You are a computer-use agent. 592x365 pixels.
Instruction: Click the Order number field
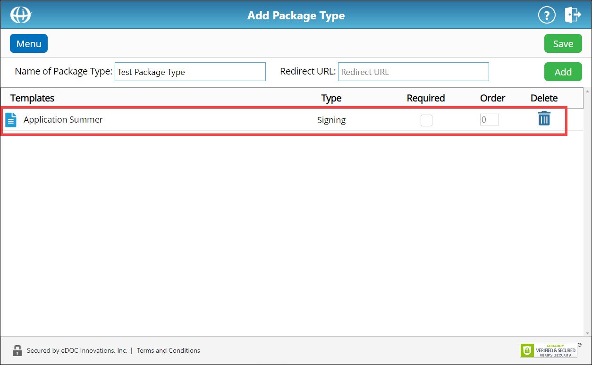click(x=489, y=119)
